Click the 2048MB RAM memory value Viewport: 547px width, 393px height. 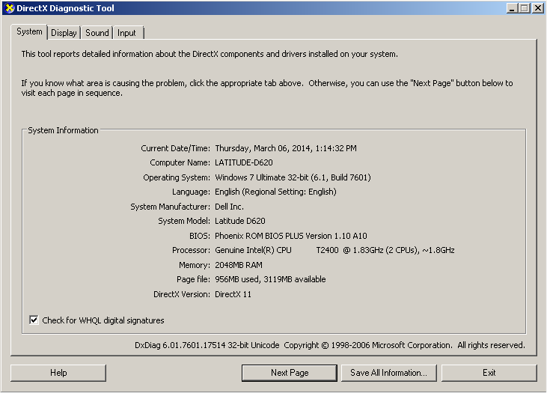point(239,265)
